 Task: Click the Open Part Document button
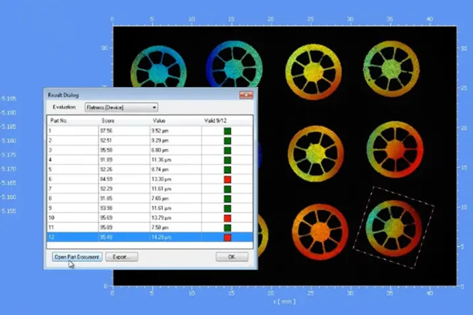click(x=76, y=256)
